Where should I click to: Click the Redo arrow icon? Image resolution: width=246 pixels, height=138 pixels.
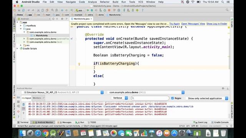tap(33, 10)
